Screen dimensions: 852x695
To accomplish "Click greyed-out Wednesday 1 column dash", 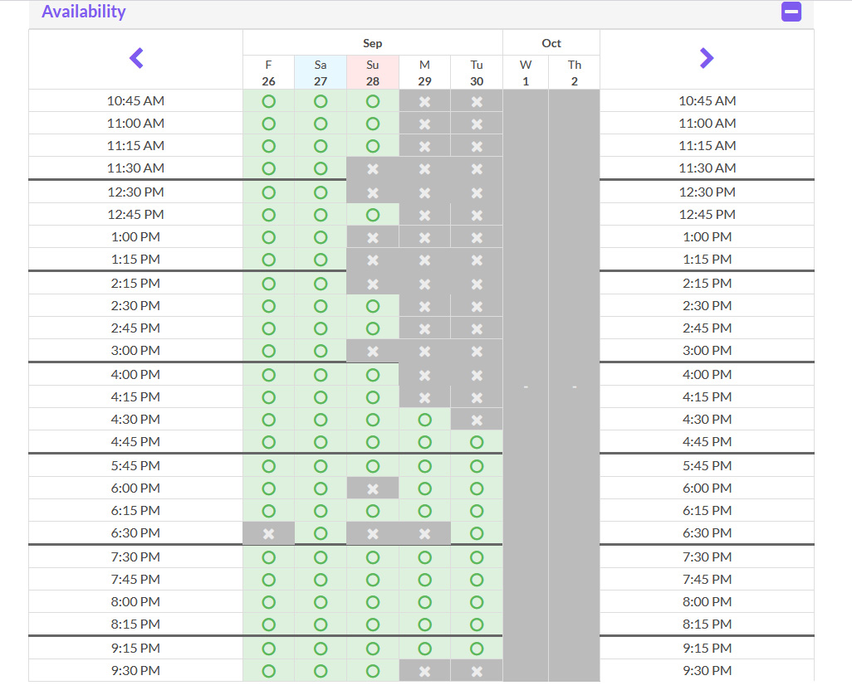I will (x=526, y=386).
